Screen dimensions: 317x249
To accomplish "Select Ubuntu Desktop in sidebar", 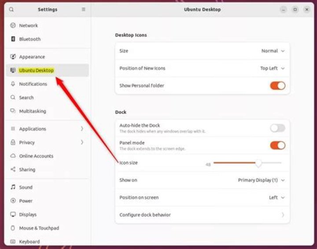I will pyautogui.click(x=47, y=70).
